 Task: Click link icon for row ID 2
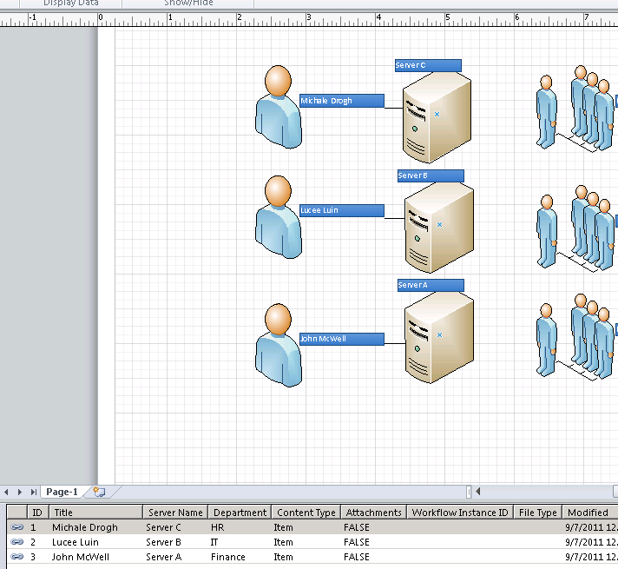coord(17,542)
